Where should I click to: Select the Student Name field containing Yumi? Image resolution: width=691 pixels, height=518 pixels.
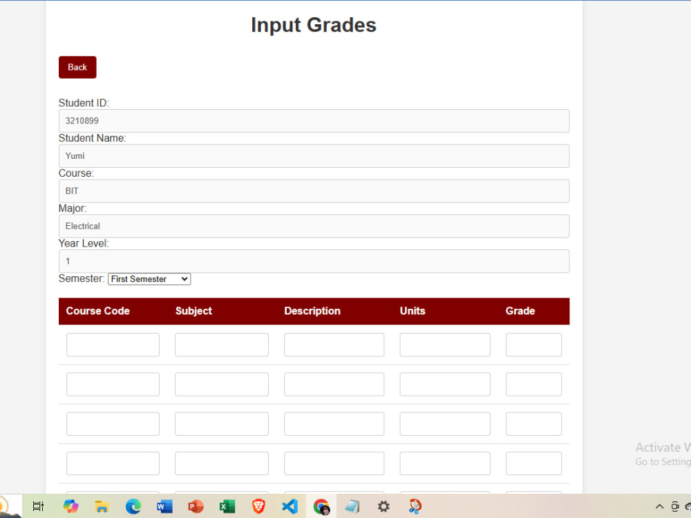click(x=314, y=156)
